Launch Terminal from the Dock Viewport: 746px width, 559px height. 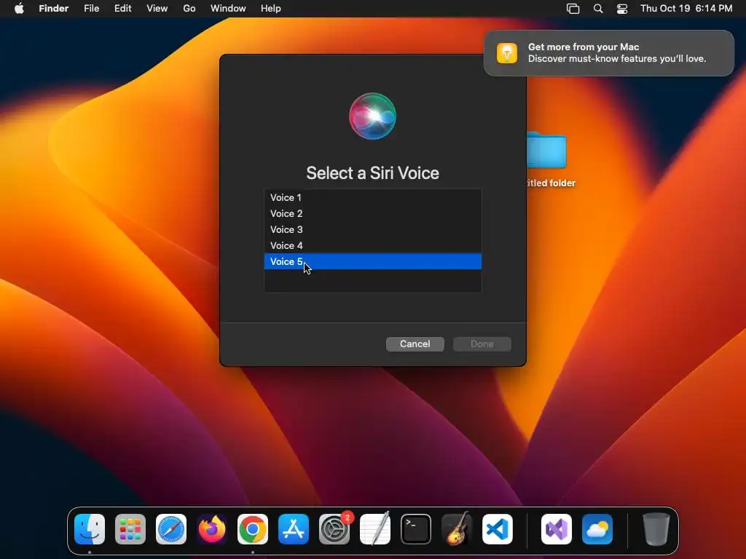[x=416, y=529]
